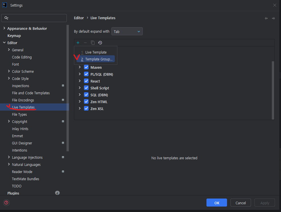281x212 pixels.
Task: Uncheck the PL/SQL (DBN) template group
Action: pyautogui.click(x=86, y=74)
